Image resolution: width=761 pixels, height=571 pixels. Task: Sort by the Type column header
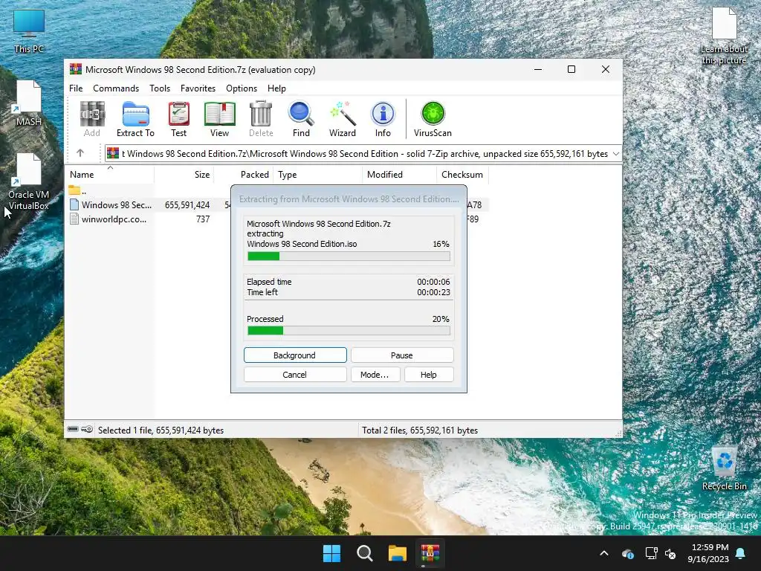pos(317,175)
